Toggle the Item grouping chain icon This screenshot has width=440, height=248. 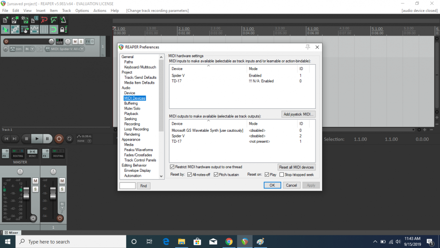[15, 29]
